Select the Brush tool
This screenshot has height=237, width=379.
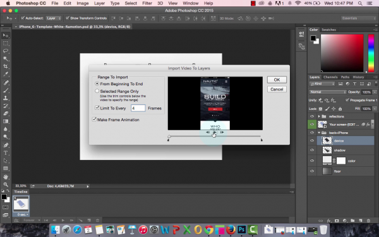6,90
